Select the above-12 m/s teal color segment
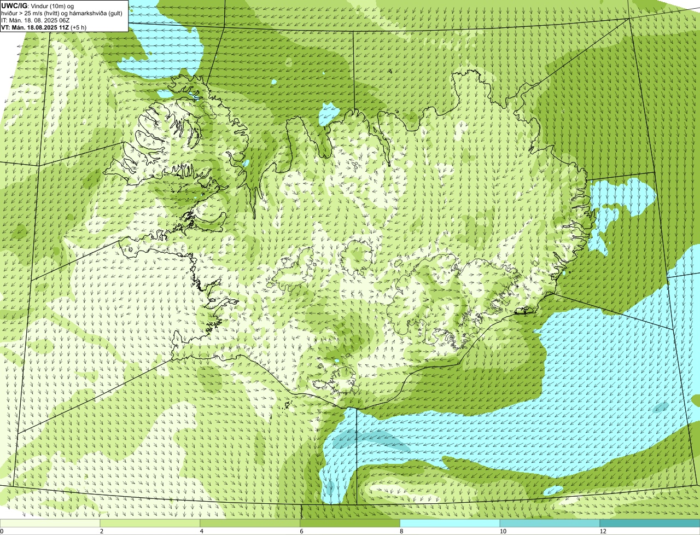 point(650,524)
